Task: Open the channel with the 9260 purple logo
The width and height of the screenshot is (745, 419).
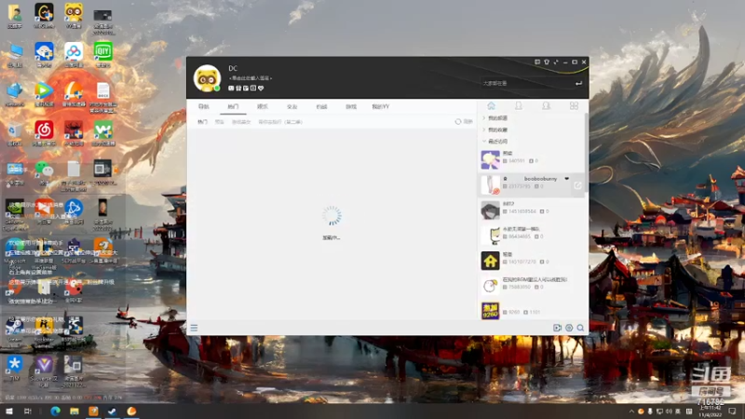Action: point(531,311)
